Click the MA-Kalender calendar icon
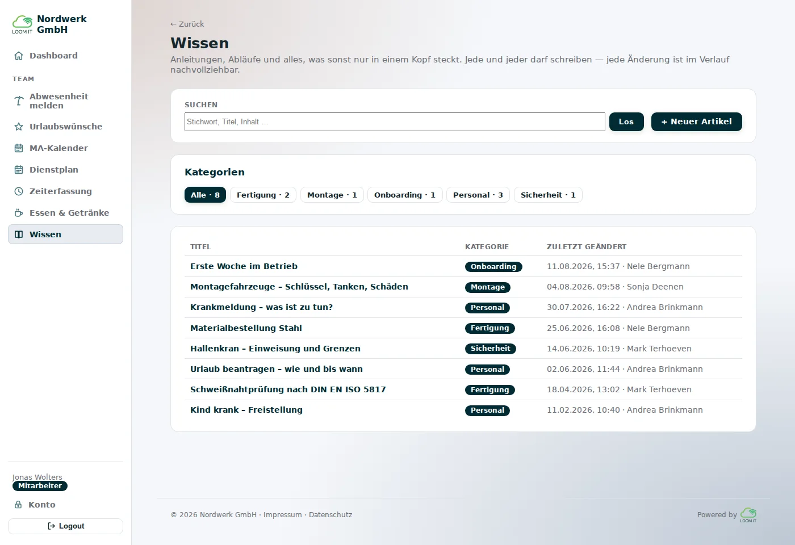795x545 pixels. tap(19, 148)
